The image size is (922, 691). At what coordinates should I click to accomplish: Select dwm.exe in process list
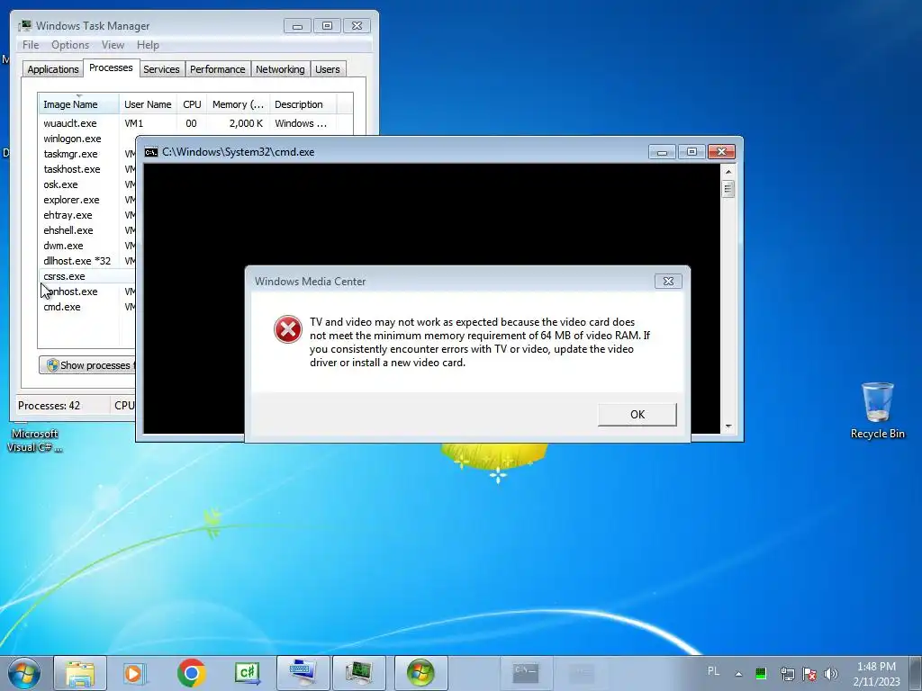(x=87, y=246)
